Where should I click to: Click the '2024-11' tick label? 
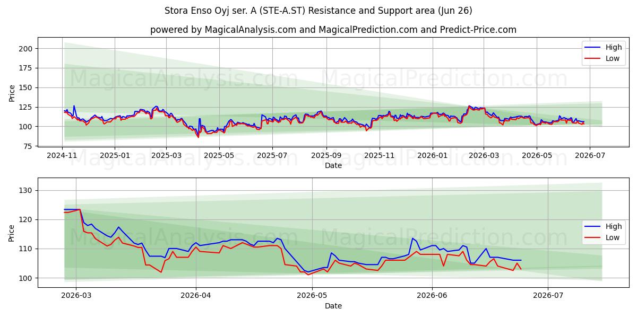tap(63, 155)
